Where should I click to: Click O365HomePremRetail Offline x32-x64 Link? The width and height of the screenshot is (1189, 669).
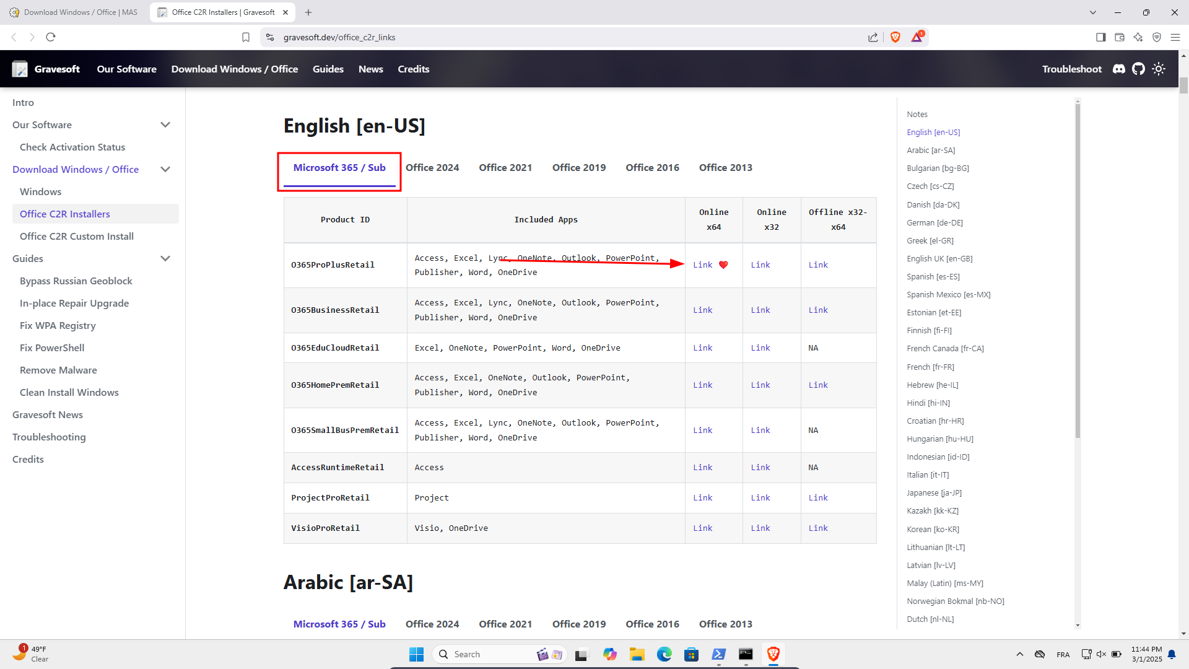(x=818, y=385)
